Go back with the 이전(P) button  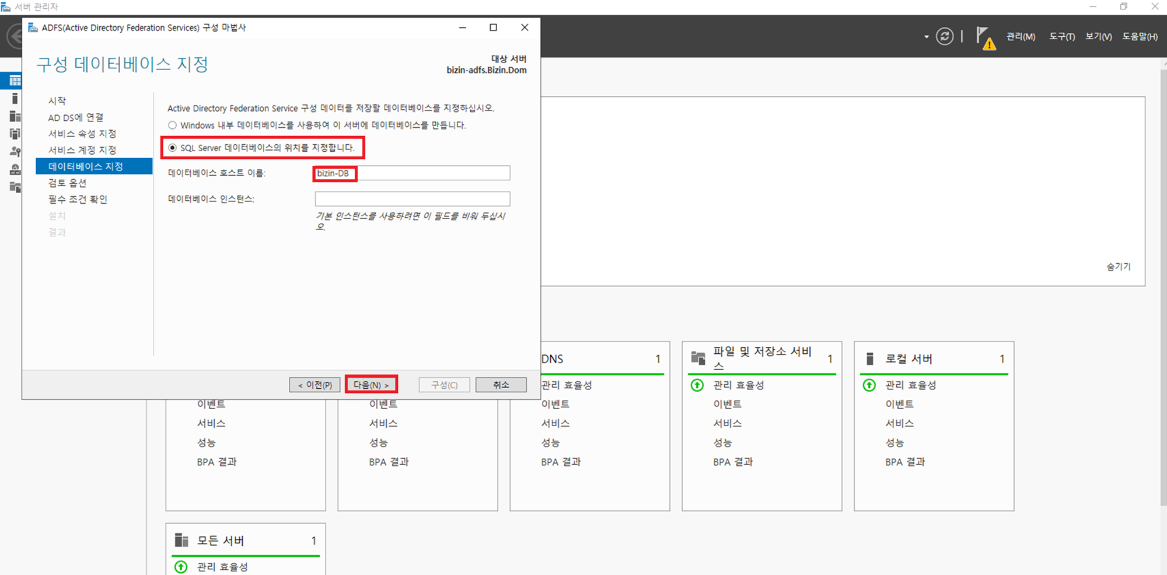point(315,385)
